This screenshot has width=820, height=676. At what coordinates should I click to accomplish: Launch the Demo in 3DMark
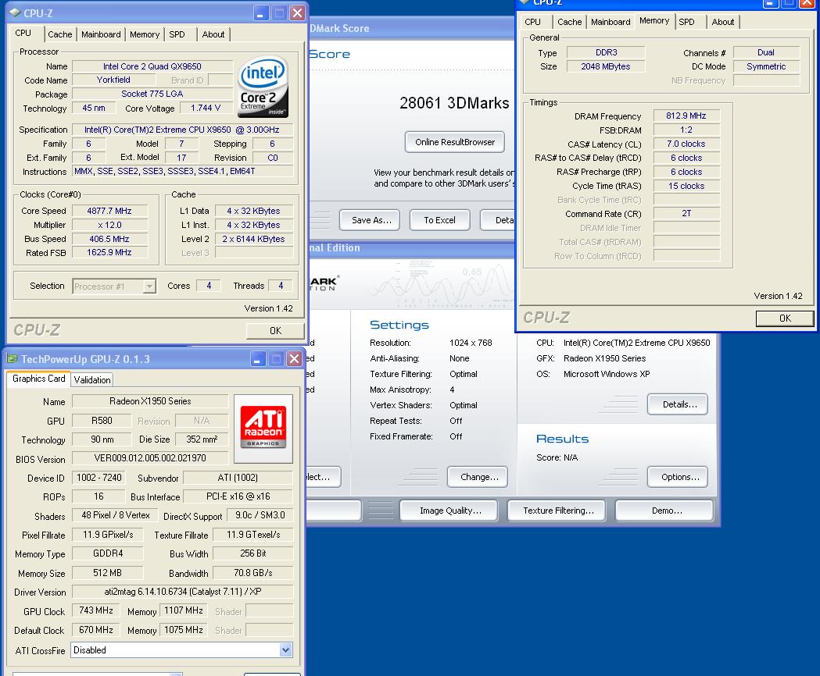coord(664,511)
